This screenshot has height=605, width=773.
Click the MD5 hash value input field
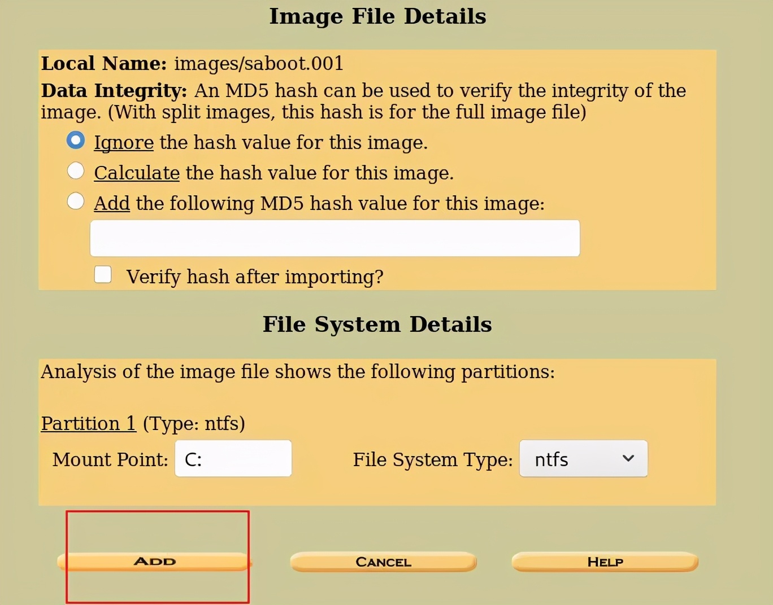click(335, 238)
